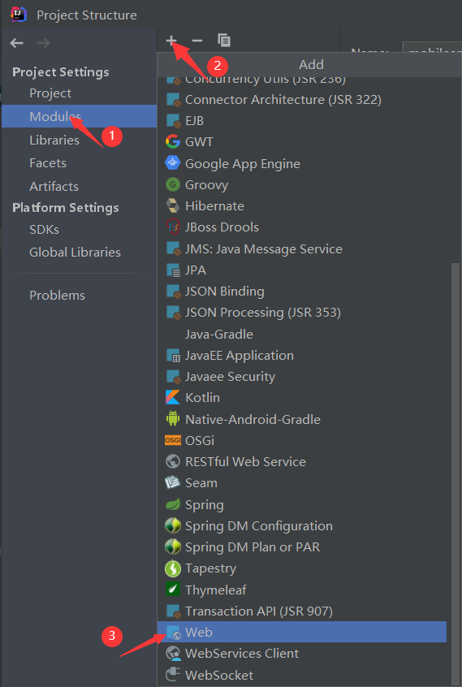Click the Google App Engine icon
The height and width of the screenshot is (687, 462).
tap(173, 163)
